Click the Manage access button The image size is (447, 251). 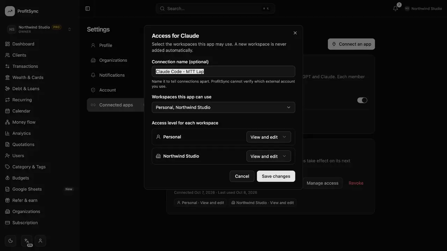click(x=322, y=183)
